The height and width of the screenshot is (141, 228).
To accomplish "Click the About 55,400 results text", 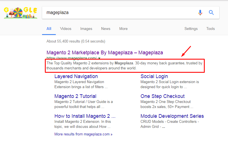I will [x=76, y=41].
